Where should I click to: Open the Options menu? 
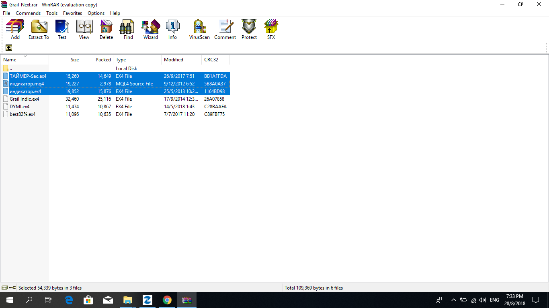(96, 13)
